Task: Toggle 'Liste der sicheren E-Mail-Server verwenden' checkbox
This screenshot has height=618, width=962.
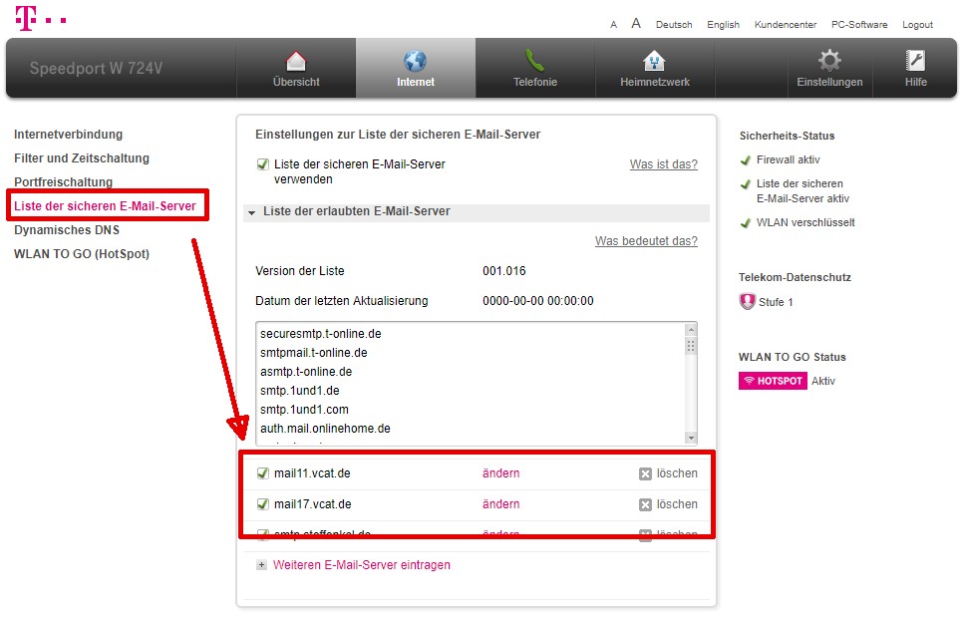Action: pos(263,164)
